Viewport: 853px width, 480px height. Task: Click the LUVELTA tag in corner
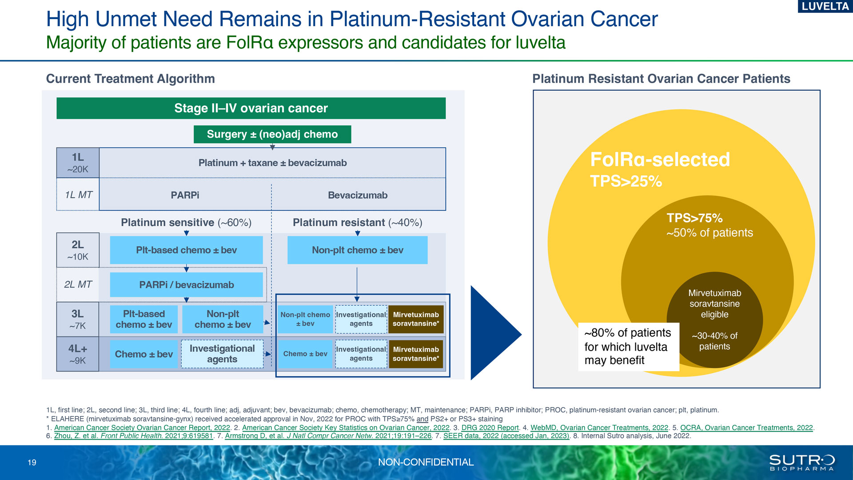coord(825,6)
